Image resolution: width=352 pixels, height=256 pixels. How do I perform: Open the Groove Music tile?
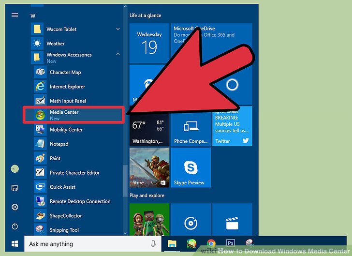pyautogui.click(x=191, y=219)
